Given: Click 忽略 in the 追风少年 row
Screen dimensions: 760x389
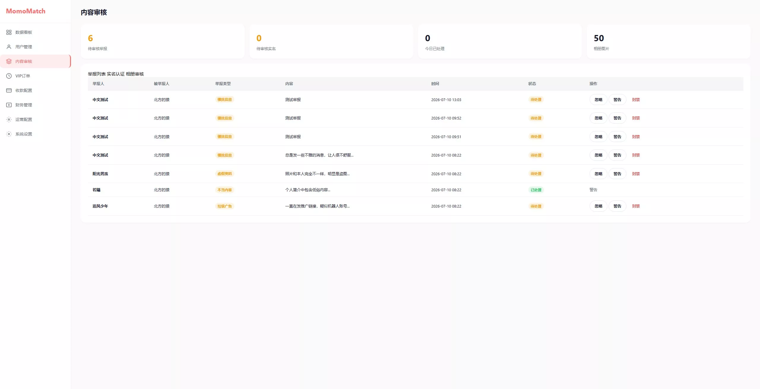Looking at the screenshot, I should 598,206.
